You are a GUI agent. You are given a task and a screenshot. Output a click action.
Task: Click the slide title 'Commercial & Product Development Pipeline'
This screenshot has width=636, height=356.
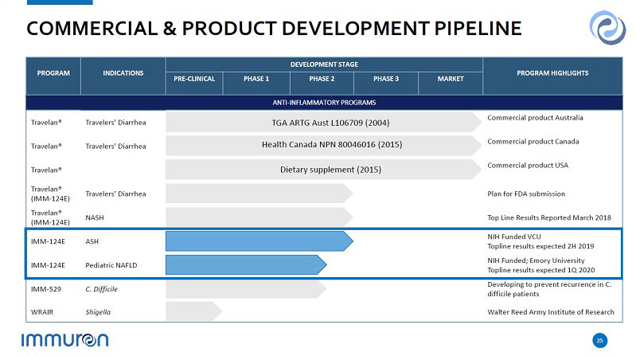click(274, 29)
